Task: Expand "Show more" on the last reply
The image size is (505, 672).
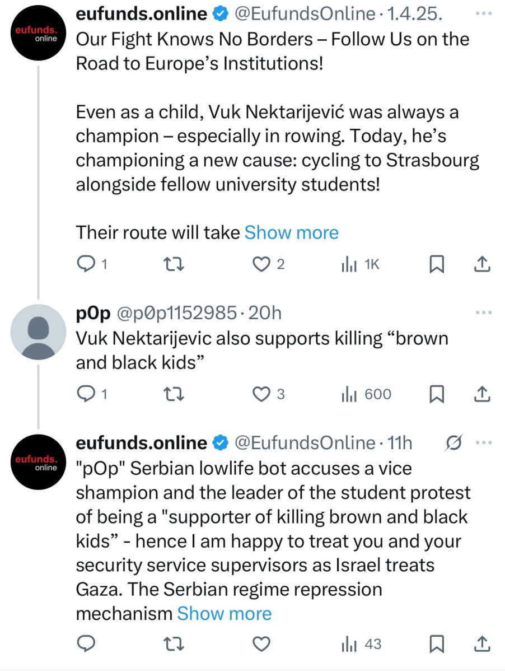Action: click(x=224, y=614)
